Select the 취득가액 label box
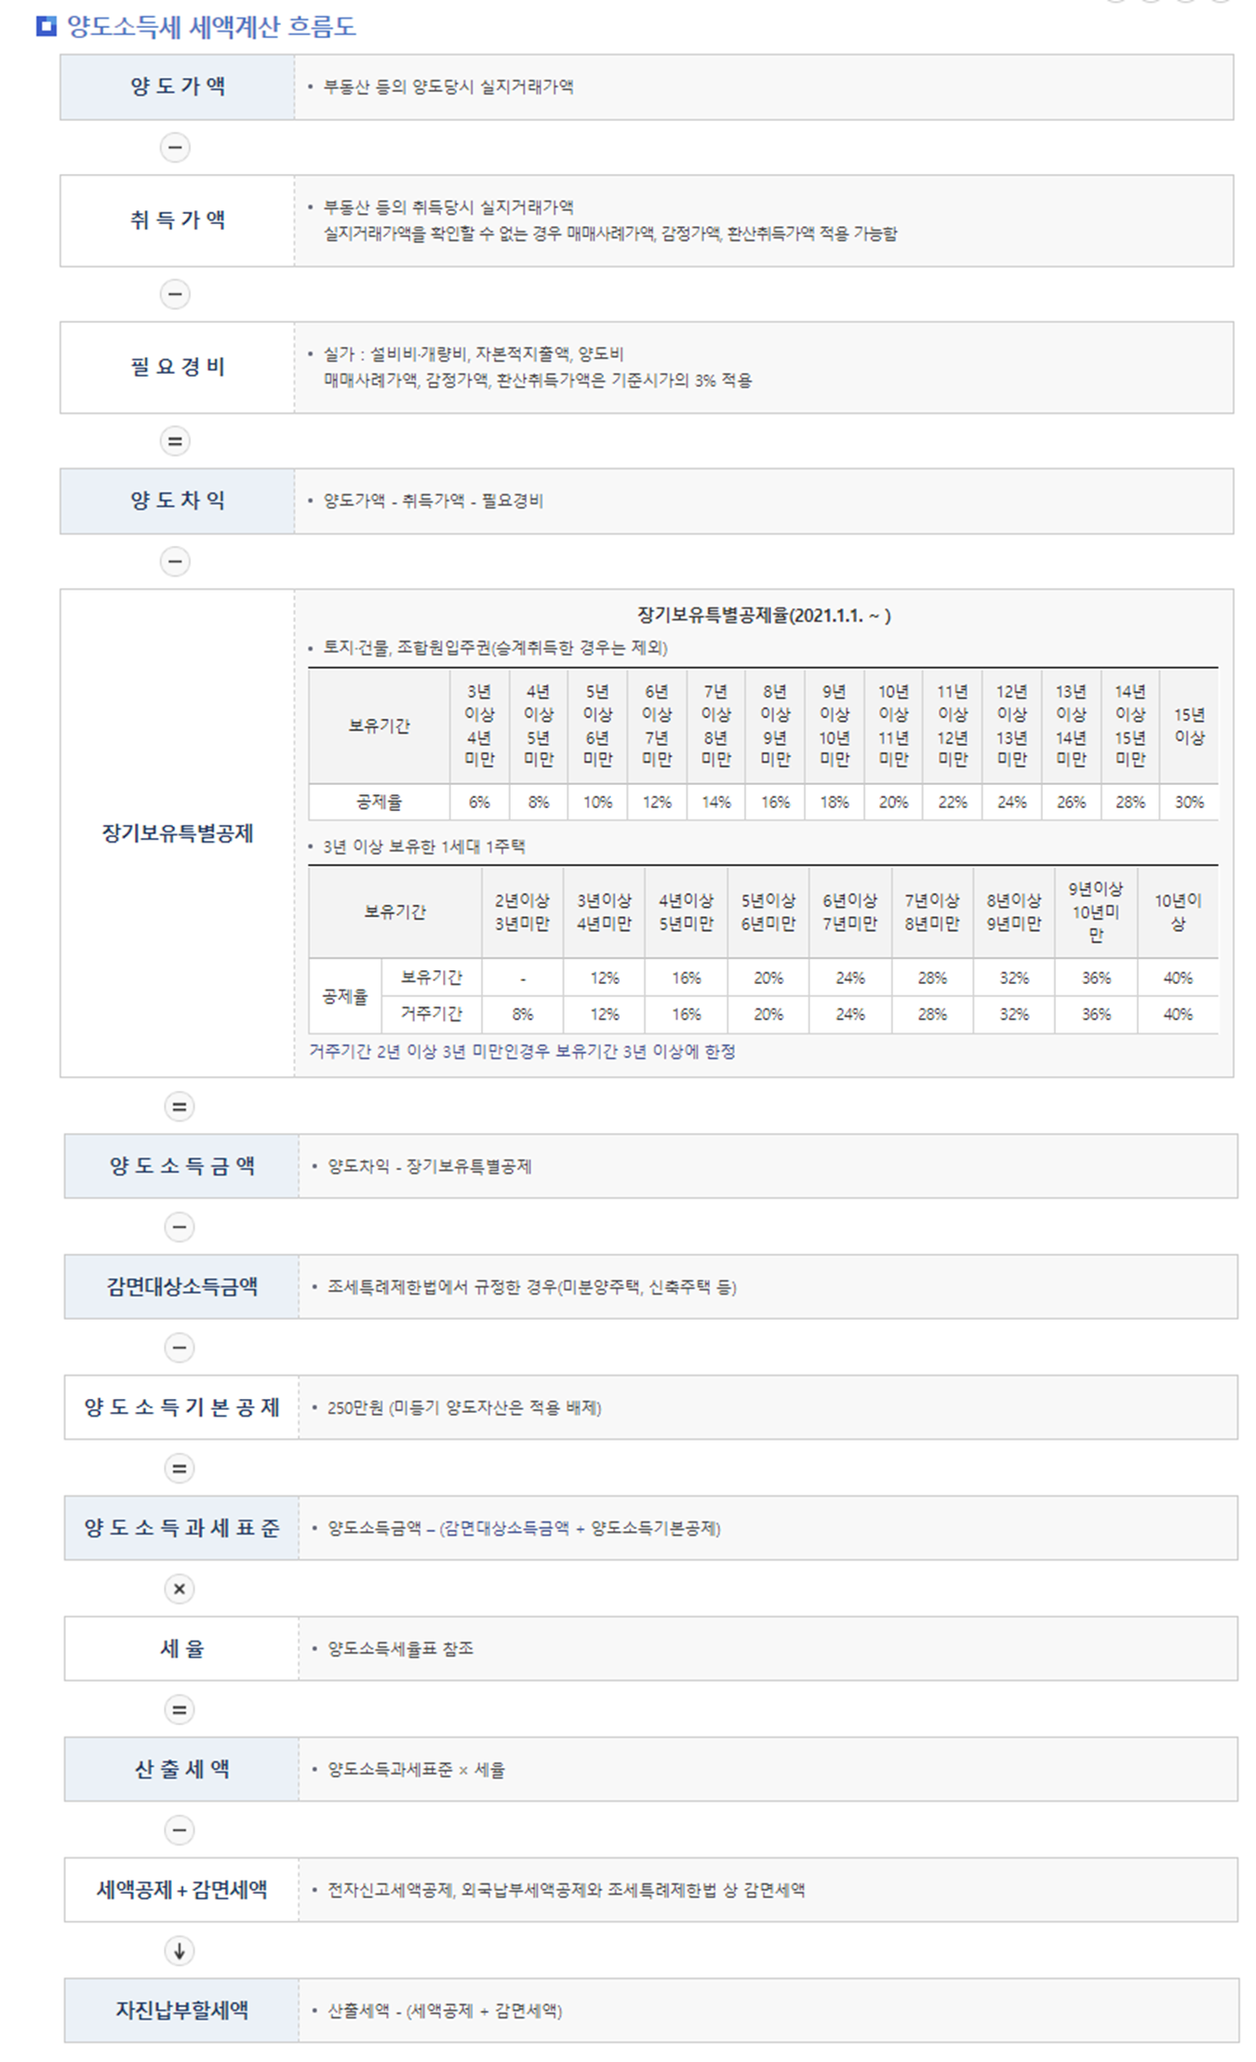This screenshot has width=1256, height=2062. tap(178, 220)
